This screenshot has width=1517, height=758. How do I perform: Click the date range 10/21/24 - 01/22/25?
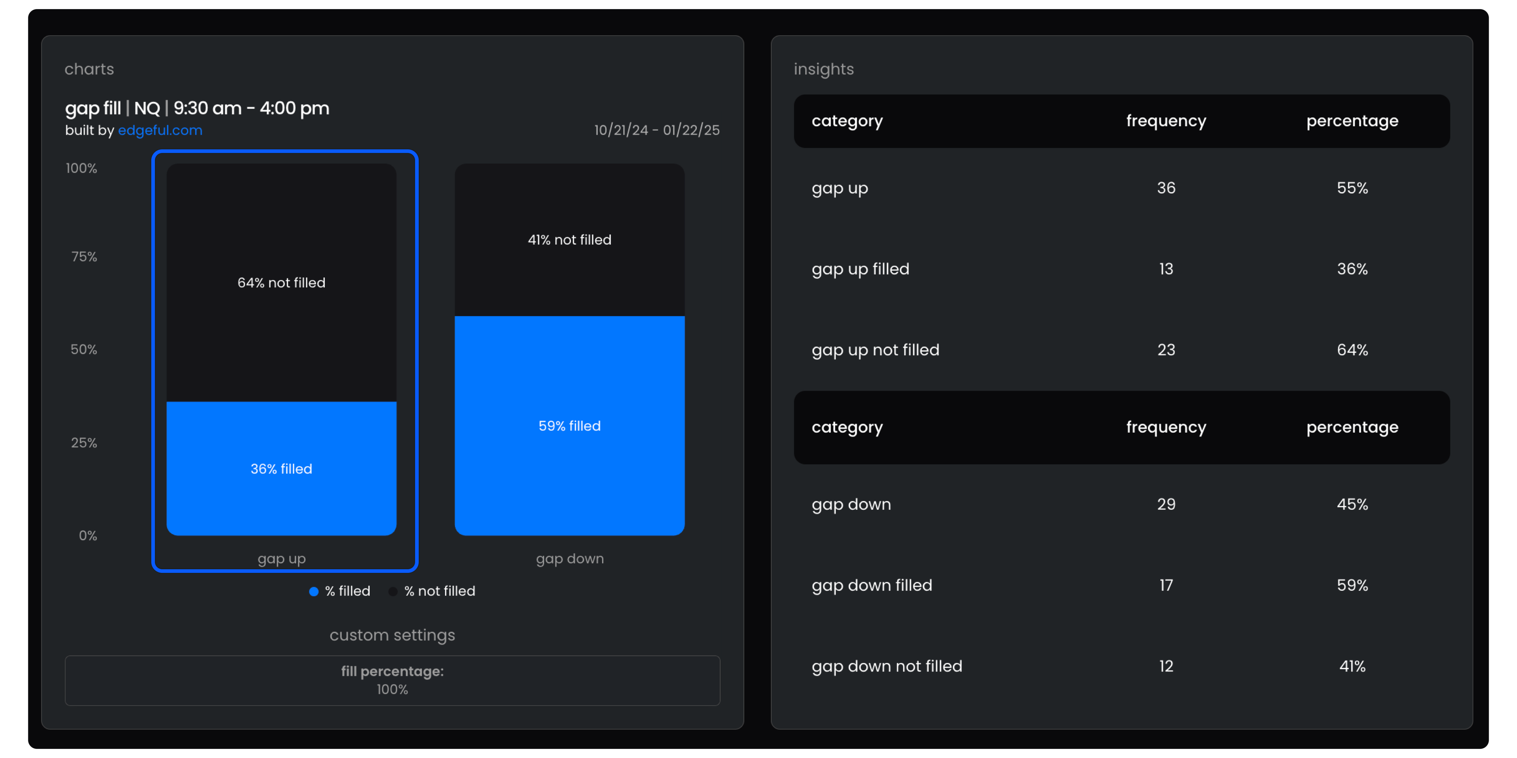pyautogui.click(x=657, y=130)
